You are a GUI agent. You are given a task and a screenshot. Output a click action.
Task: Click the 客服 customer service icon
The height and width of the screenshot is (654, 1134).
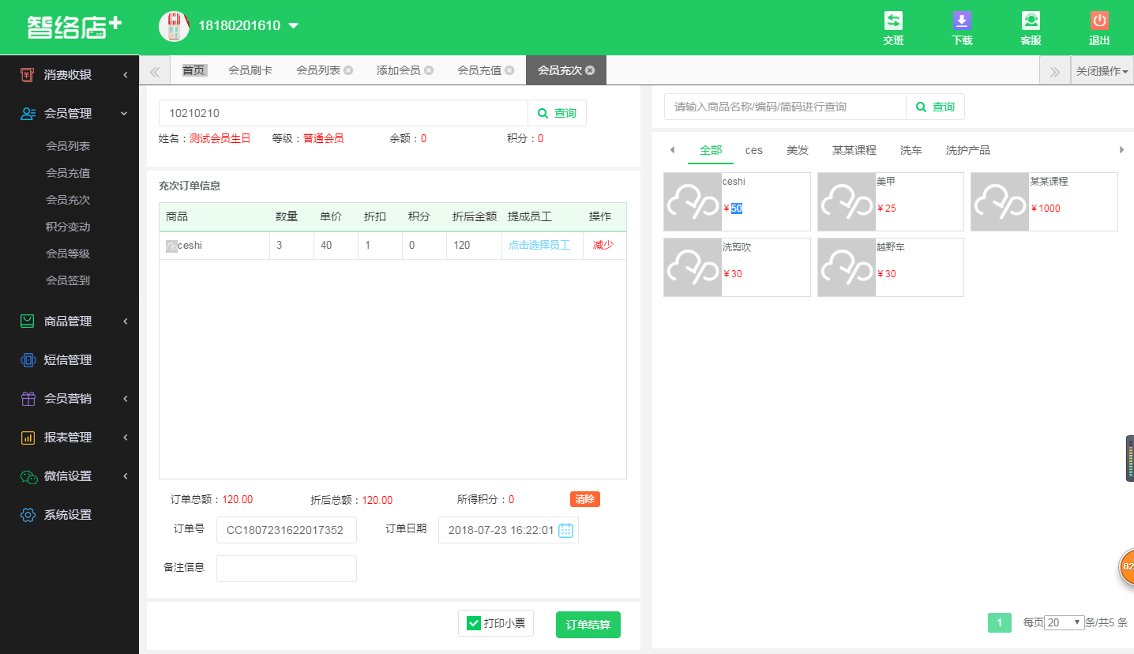coord(1030,22)
